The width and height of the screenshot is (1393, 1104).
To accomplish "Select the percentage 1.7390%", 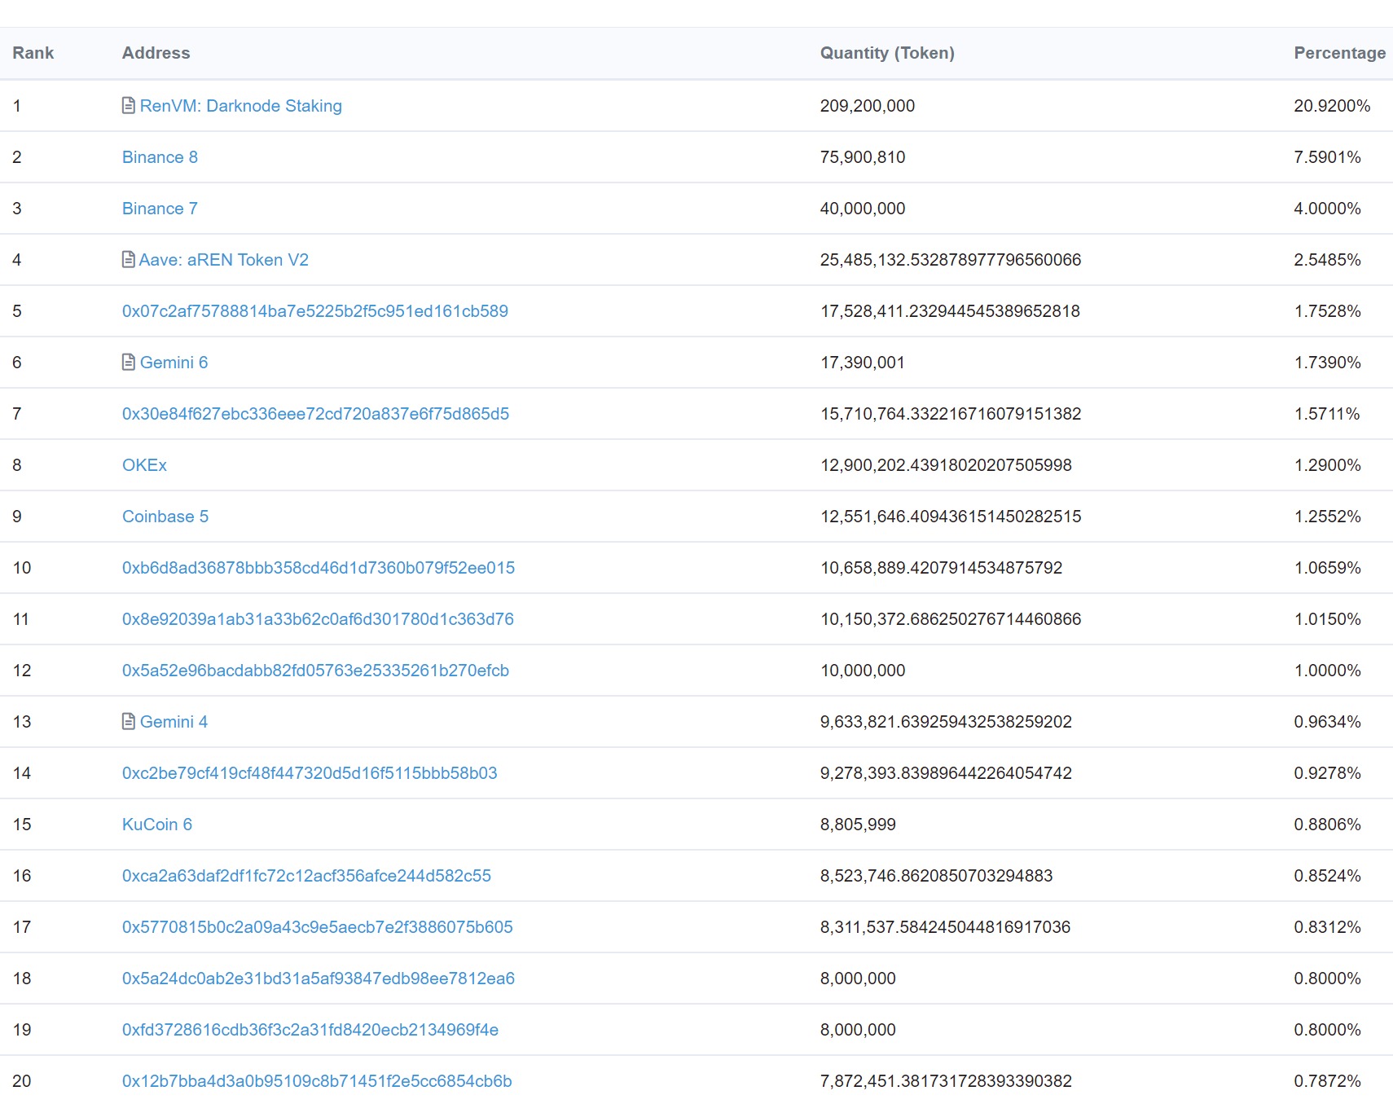I will (1328, 363).
